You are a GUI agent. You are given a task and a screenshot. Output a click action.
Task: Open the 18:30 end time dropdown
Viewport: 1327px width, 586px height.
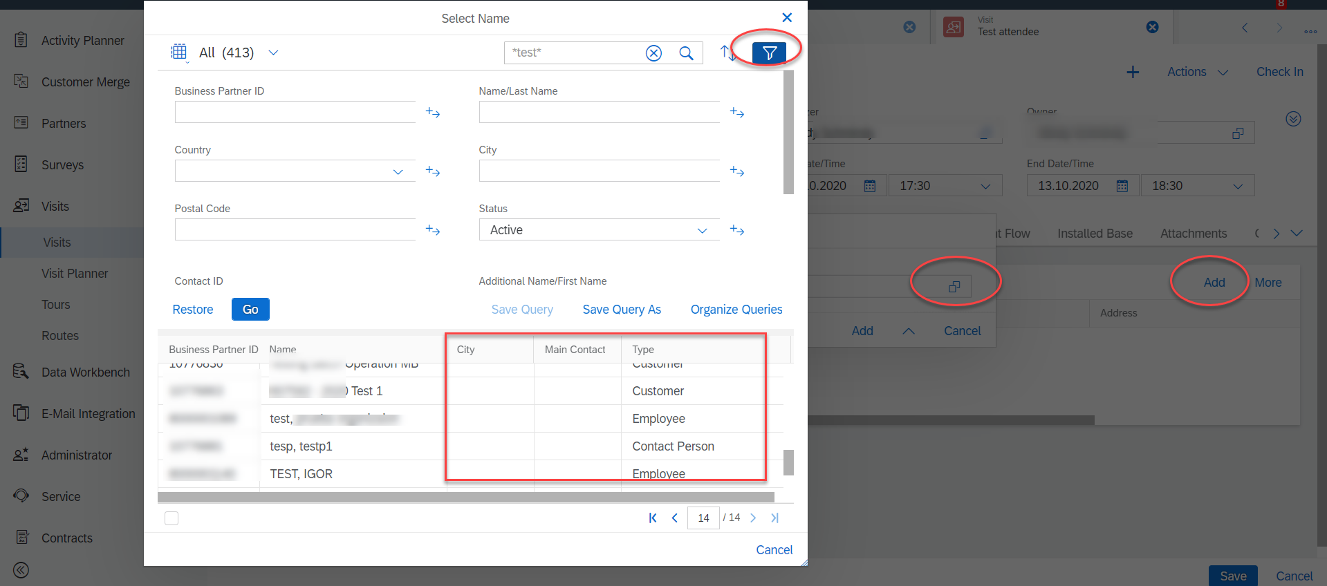click(x=1238, y=186)
